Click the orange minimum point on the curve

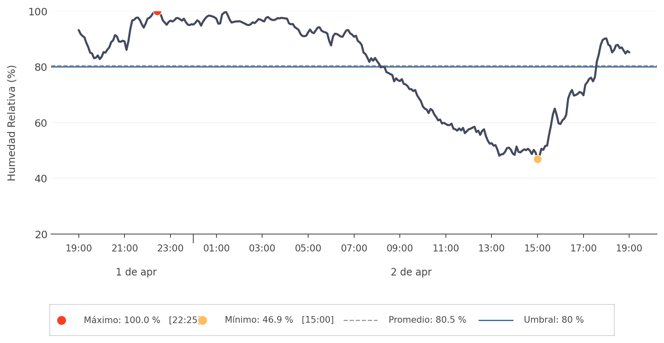pyautogui.click(x=538, y=159)
